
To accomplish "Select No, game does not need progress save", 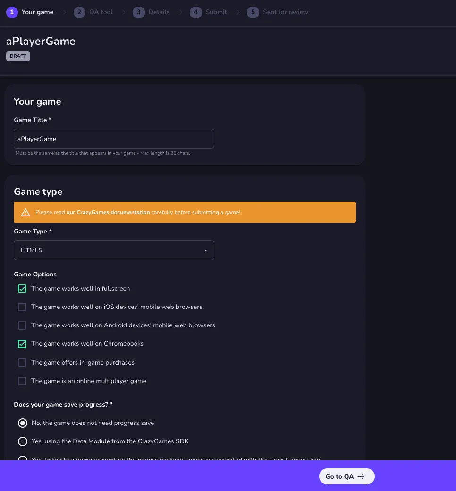I will pyautogui.click(x=23, y=423).
